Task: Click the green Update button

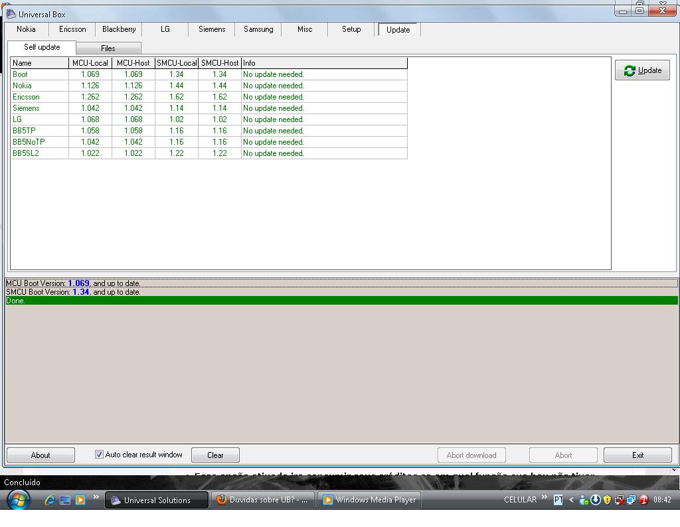Action: 642,70
